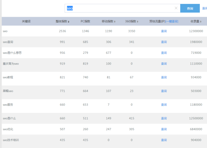Click the 关键词 column header
This screenshot has height=148, width=207.
[26, 21]
